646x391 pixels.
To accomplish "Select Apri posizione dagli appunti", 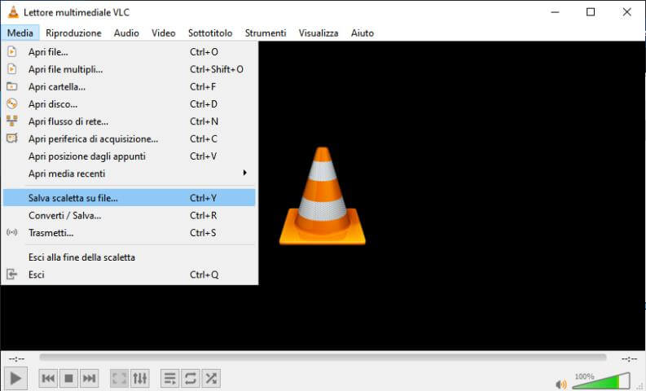I will pyautogui.click(x=129, y=156).
